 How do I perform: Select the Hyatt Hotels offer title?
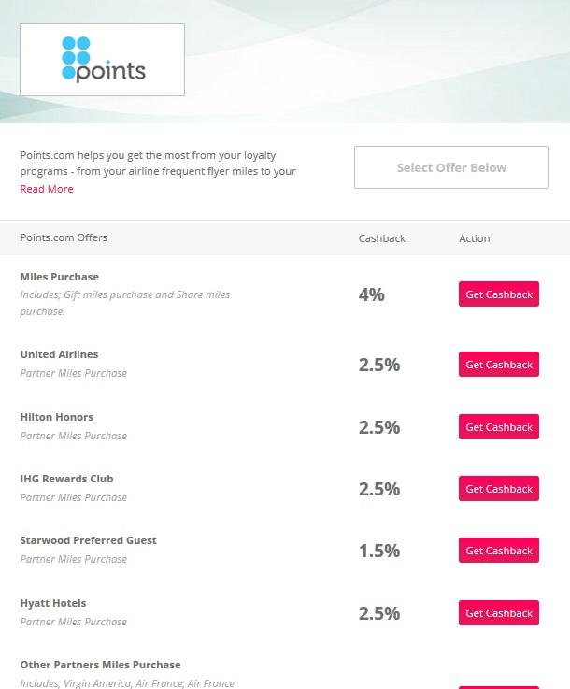[53, 603]
